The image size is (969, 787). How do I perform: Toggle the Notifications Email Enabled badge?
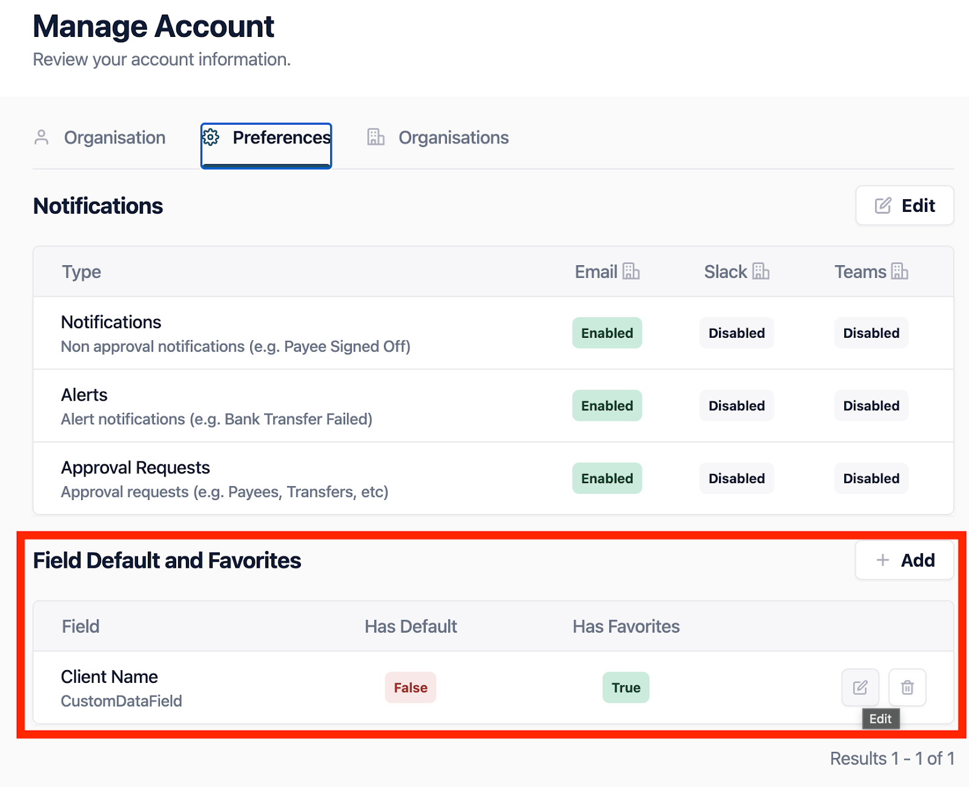coord(607,333)
